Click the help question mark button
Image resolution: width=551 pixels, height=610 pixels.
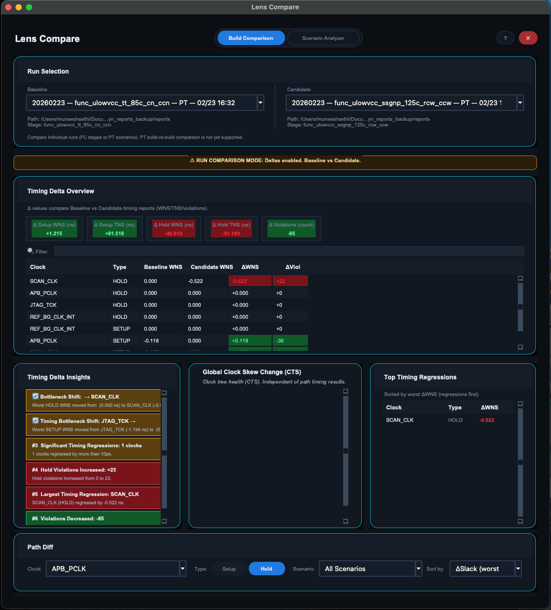click(505, 38)
